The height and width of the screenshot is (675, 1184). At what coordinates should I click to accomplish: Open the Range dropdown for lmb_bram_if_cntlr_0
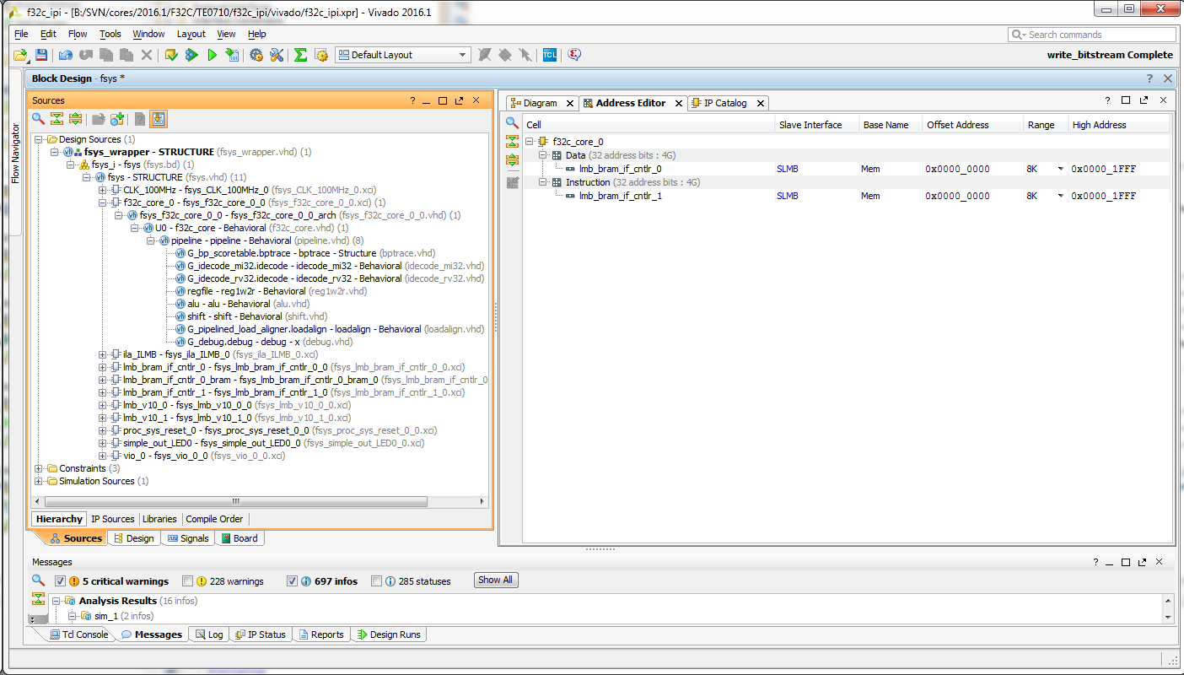(x=1060, y=170)
